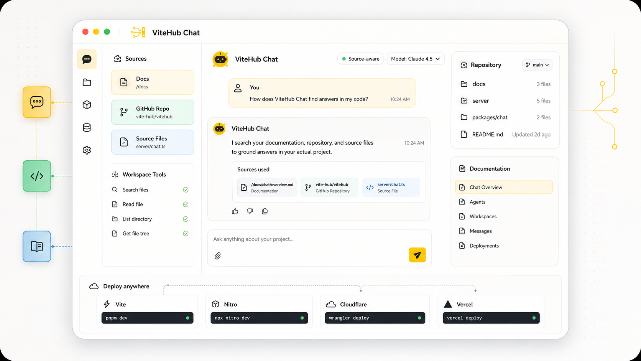Image resolution: width=641 pixels, height=361 pixels.
Task: Click the pnpm dev command bar
Action: 147,318
